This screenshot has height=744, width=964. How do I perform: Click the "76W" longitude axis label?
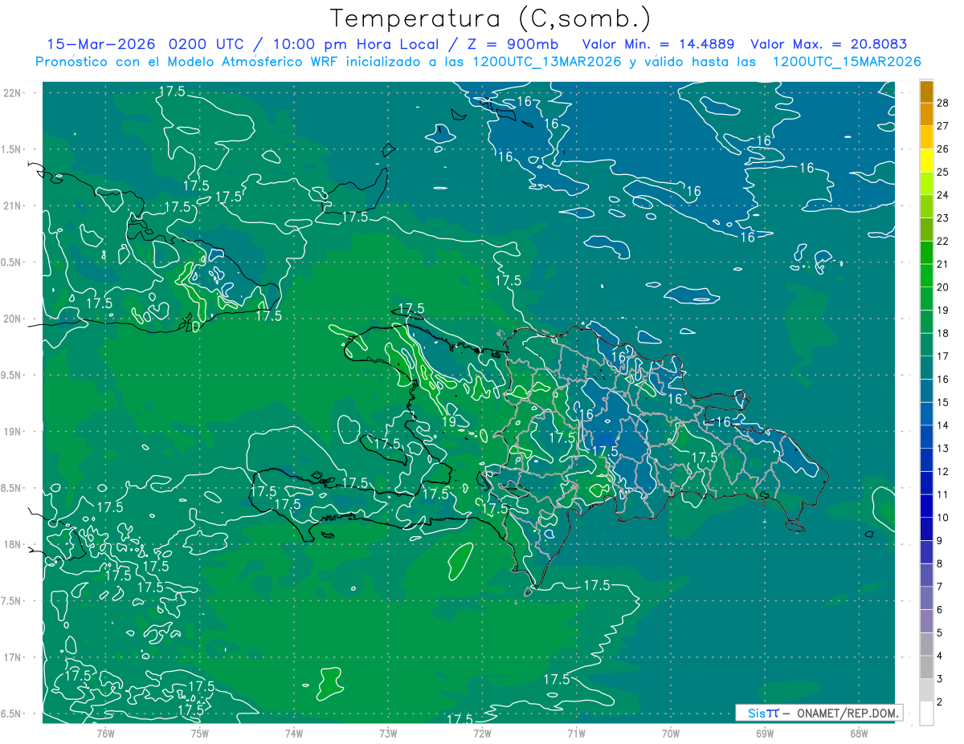tap(105, 734)
